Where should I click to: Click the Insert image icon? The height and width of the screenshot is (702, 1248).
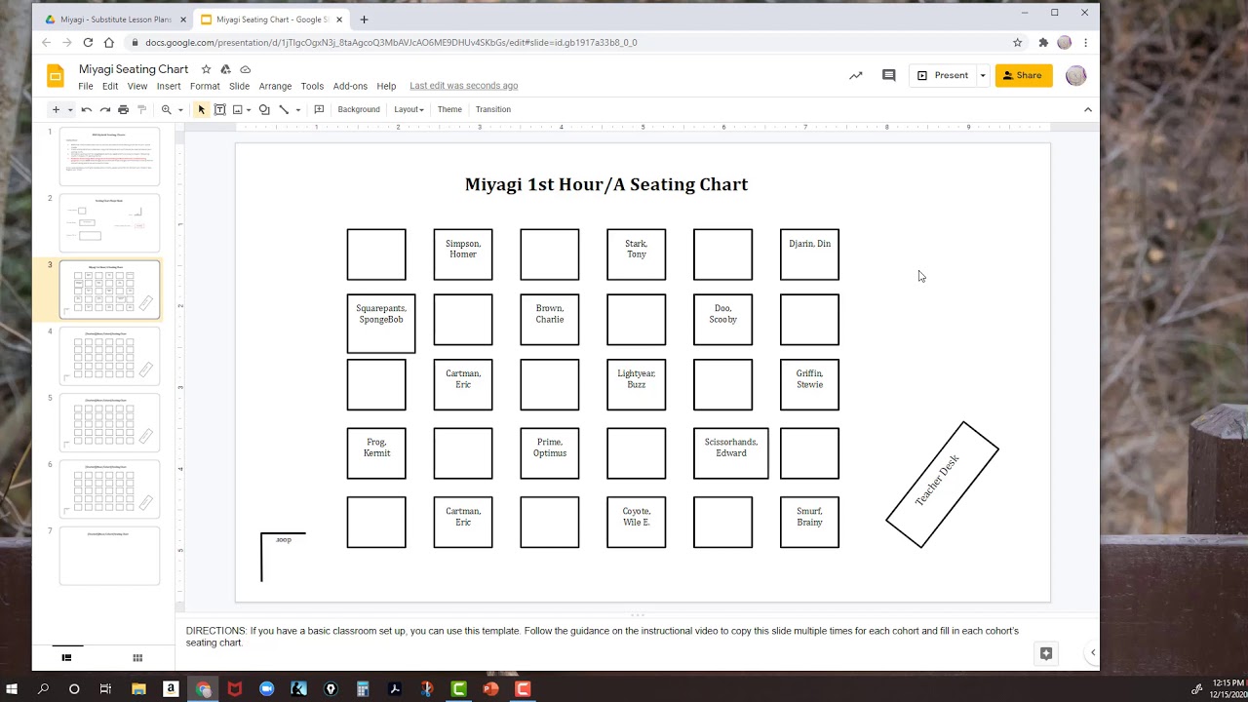click(237, 109)
